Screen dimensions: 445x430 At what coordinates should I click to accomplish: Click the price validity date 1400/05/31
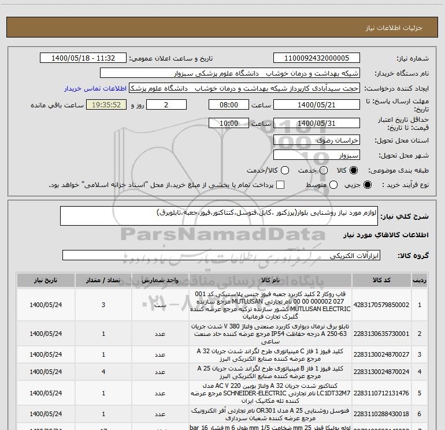tap(317, 123)
